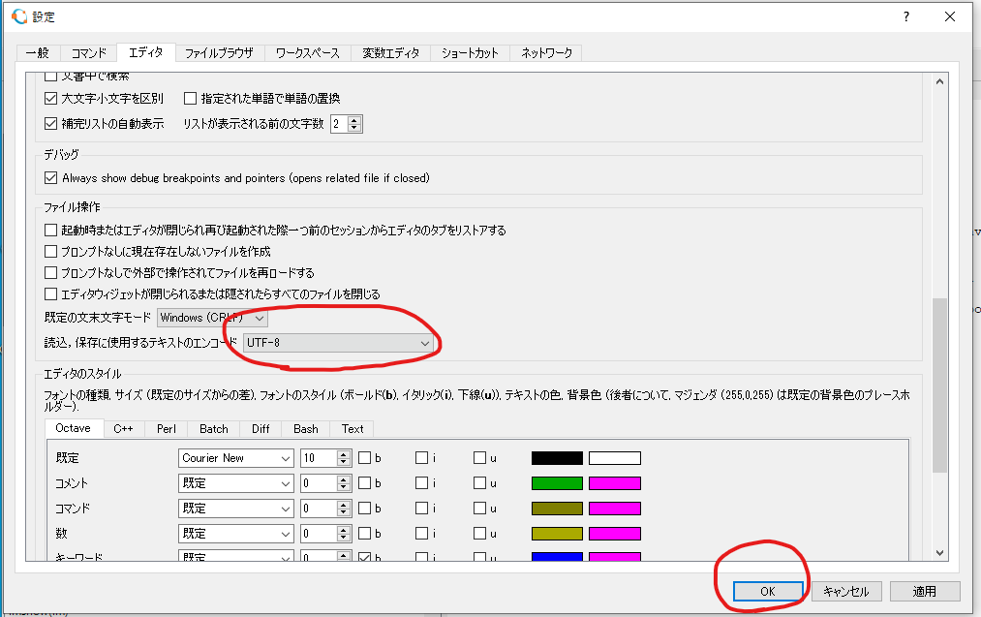Click the black default text color swatch
Viewport: 981px width, 617px height.
click(557, 458)
